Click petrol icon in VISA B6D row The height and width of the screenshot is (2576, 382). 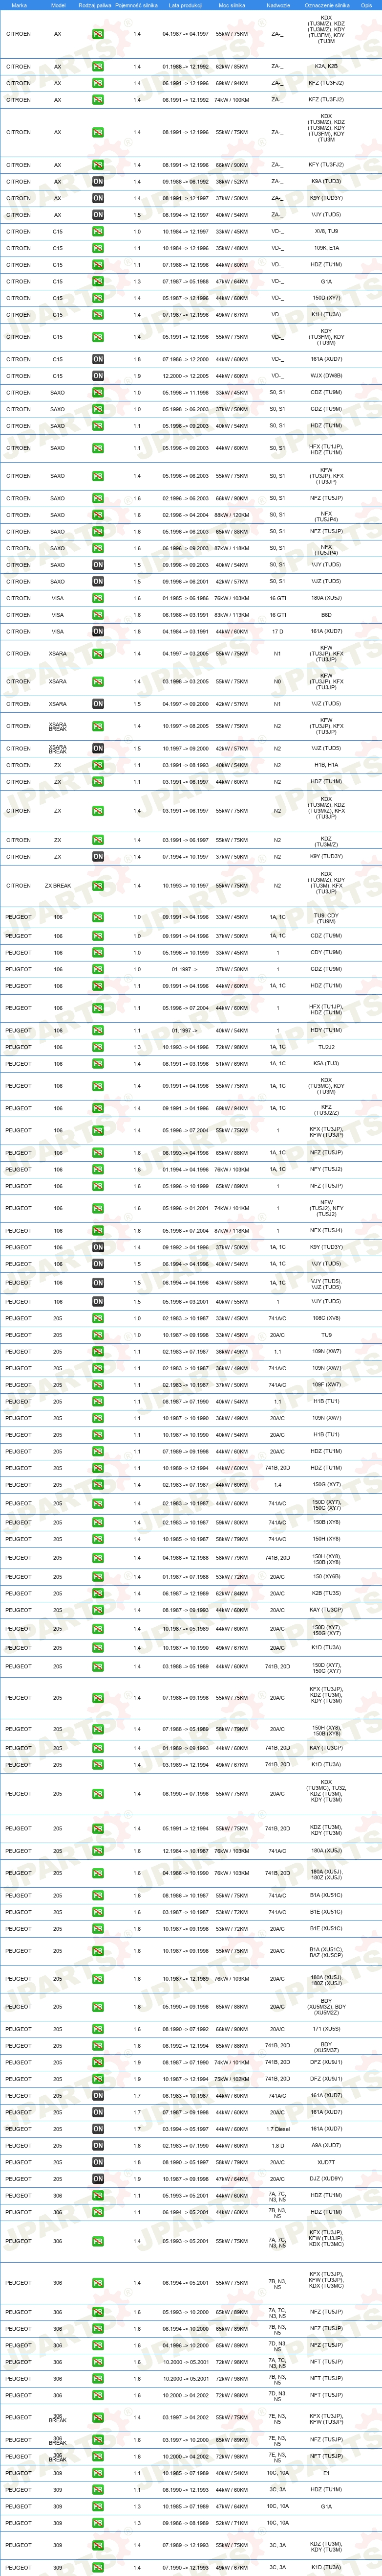point(98,615)
